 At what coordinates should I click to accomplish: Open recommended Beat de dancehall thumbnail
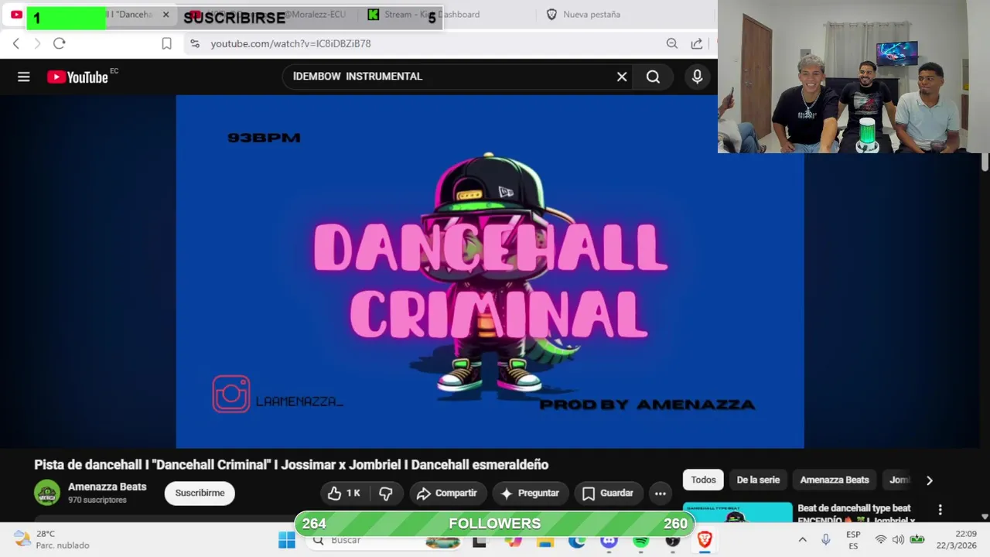coord(738,511)
